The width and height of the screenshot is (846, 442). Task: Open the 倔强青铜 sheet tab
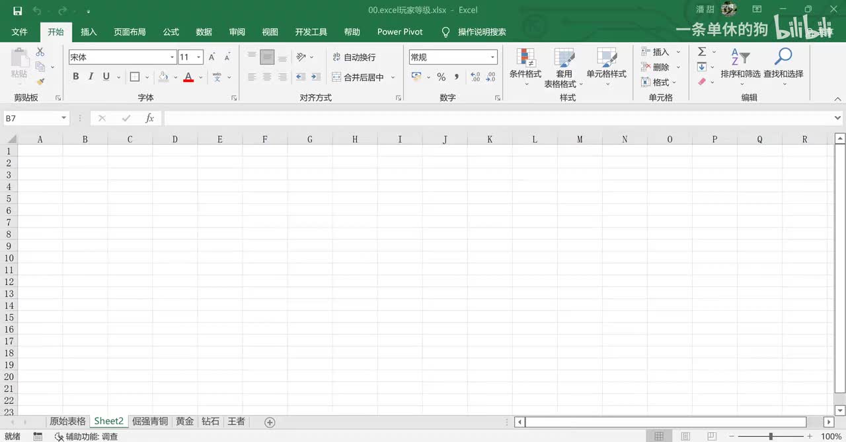[x=150, y=421]
